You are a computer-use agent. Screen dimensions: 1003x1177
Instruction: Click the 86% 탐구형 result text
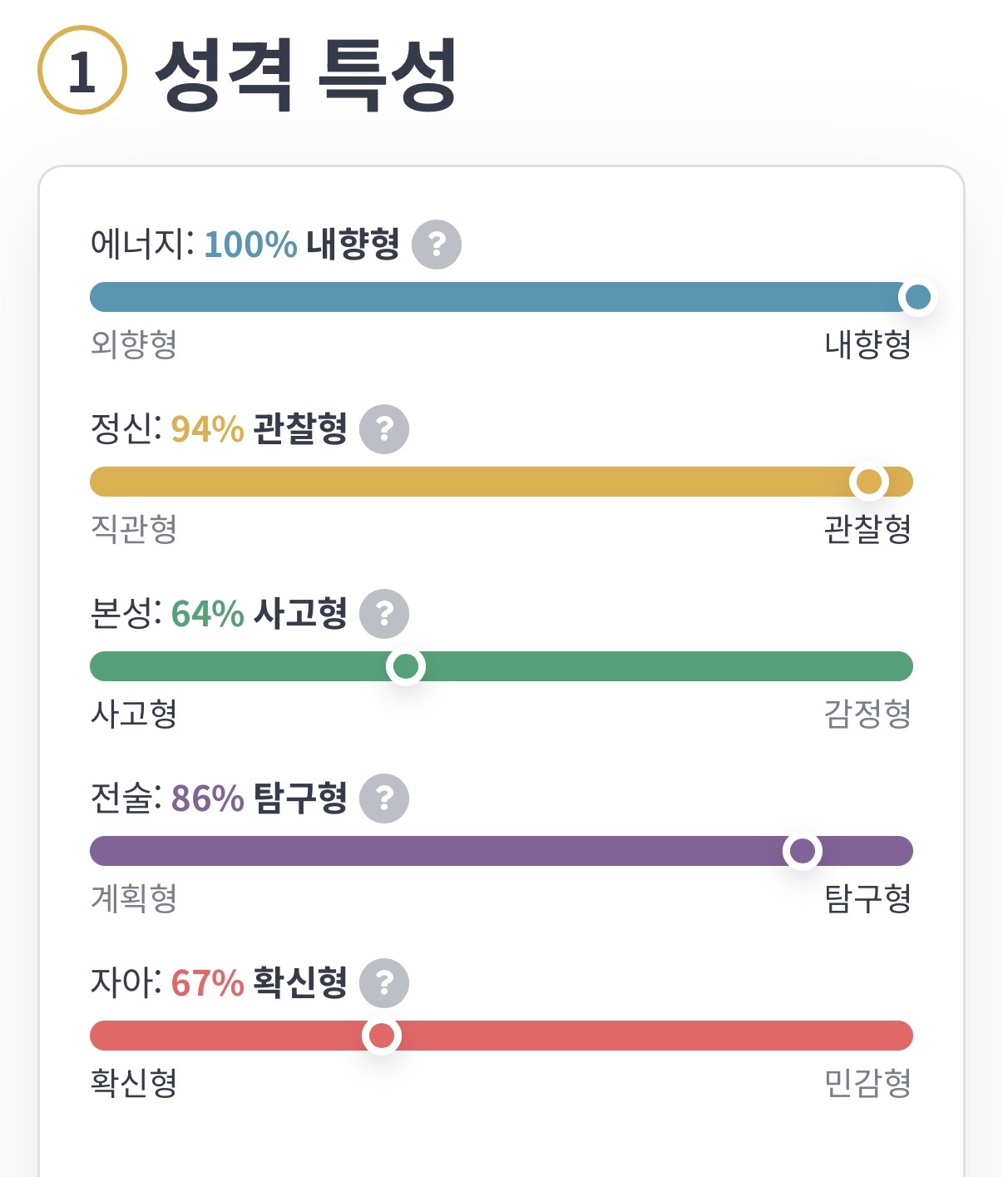point(259,799)
